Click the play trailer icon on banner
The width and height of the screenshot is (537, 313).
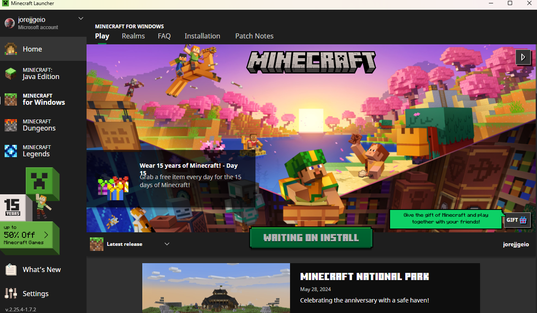pos(523,57)
